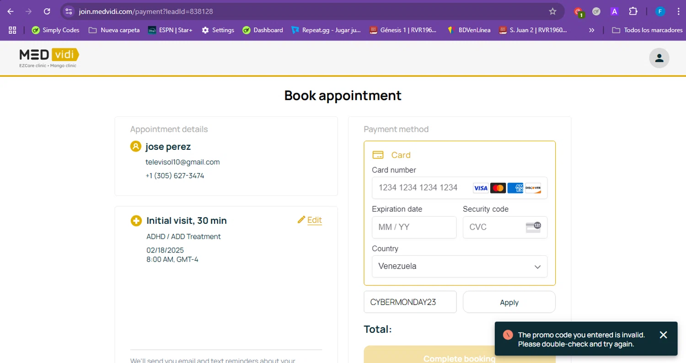Apply the promo code
The image size is (686, 363).
coord(509,302)
